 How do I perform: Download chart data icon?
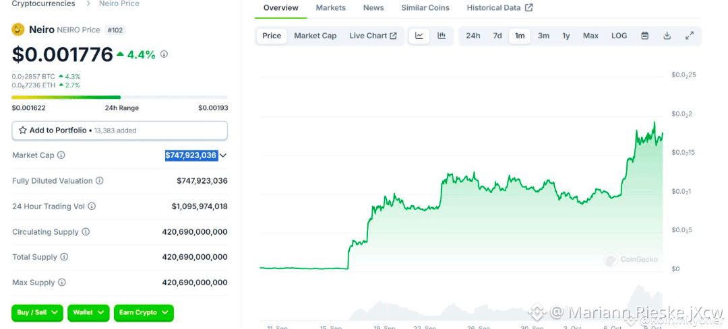click(667, 36)
